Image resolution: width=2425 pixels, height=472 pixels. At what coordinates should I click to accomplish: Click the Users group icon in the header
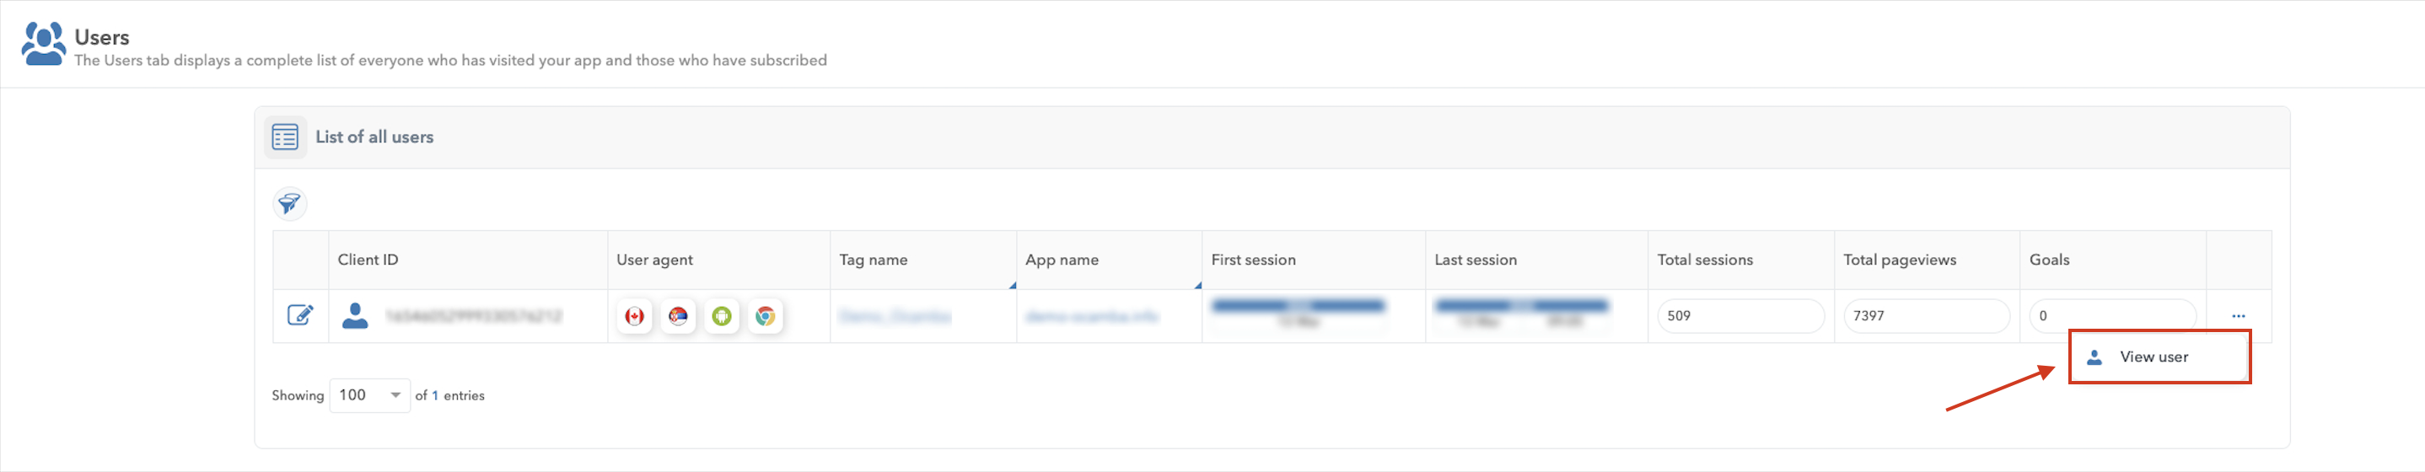tap(43, 43)
